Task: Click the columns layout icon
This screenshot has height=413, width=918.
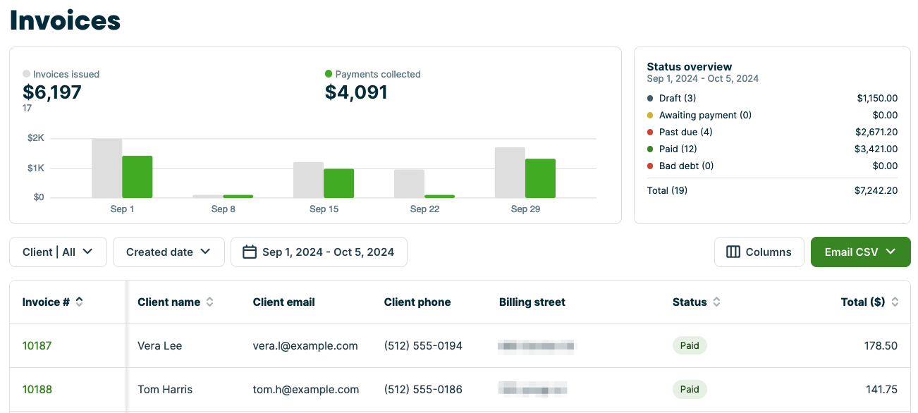Action: (733, 252)
